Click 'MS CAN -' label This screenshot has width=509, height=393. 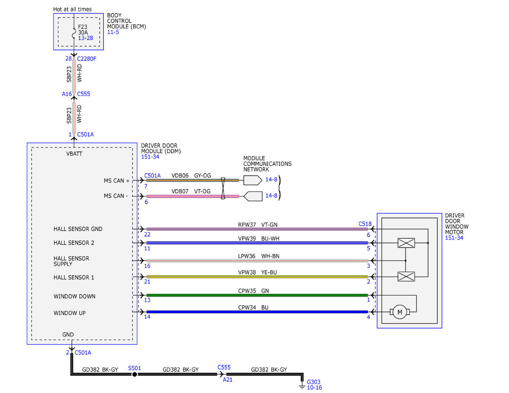point(116,196)
